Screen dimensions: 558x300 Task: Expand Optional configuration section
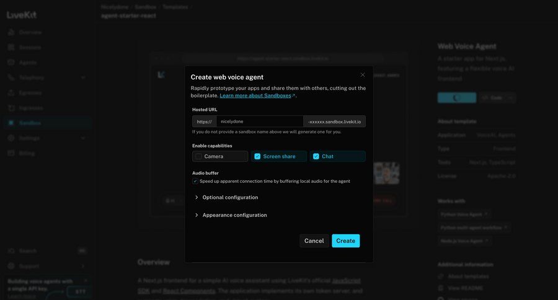227,197
